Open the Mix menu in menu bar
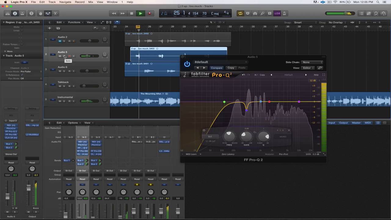The width and height of the screenshot is (391, 220). click(x=91, y=2)
